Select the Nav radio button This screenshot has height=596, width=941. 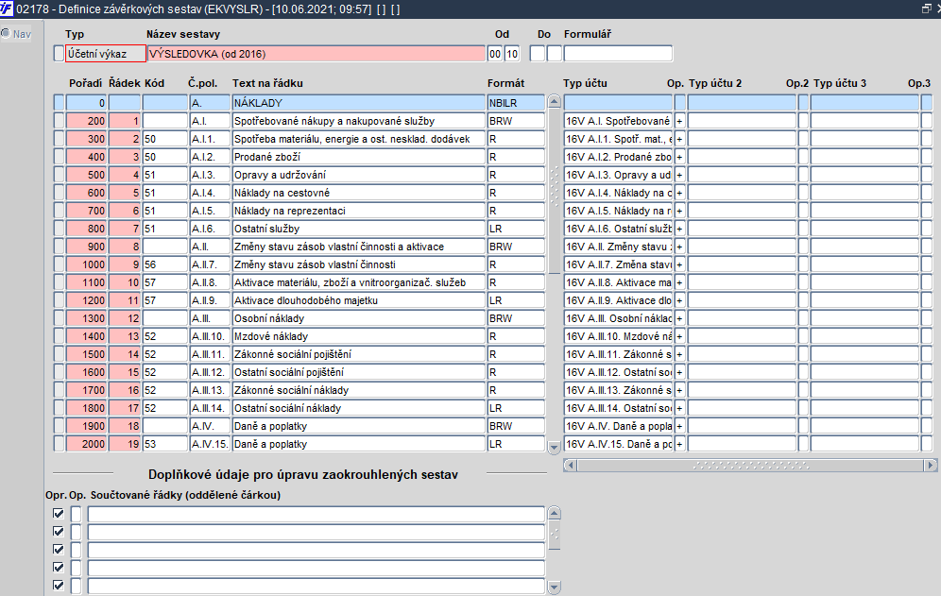coord(6,34)
